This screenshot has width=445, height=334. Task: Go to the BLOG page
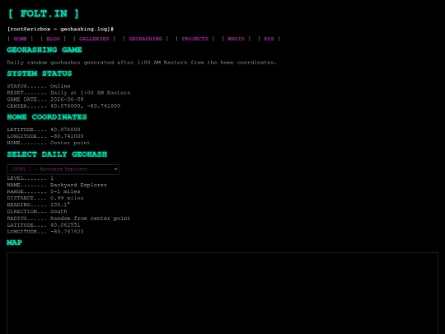tap(53, 39)
